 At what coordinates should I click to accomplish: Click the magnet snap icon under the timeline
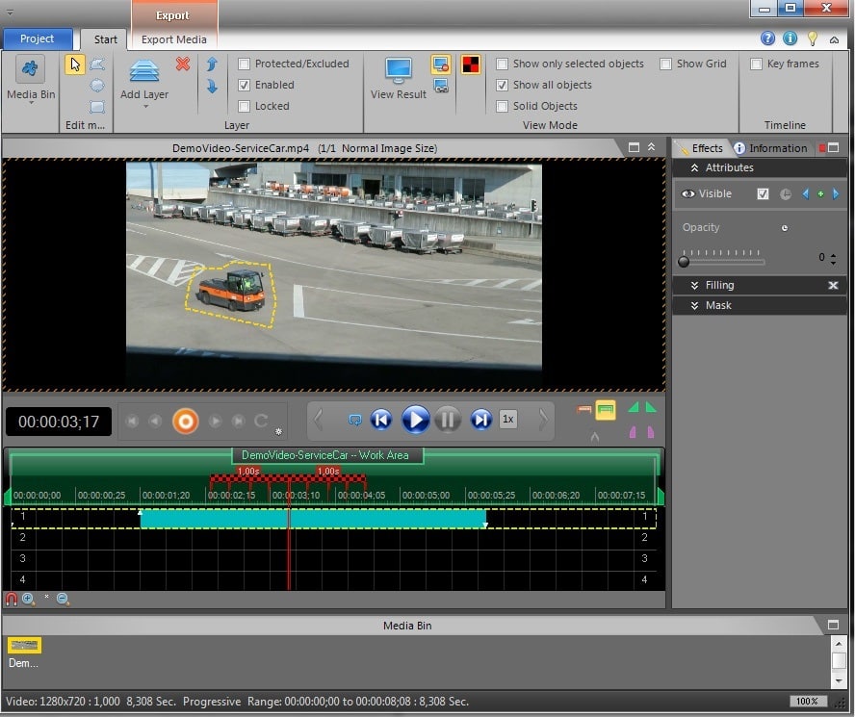tap(12, 599)
